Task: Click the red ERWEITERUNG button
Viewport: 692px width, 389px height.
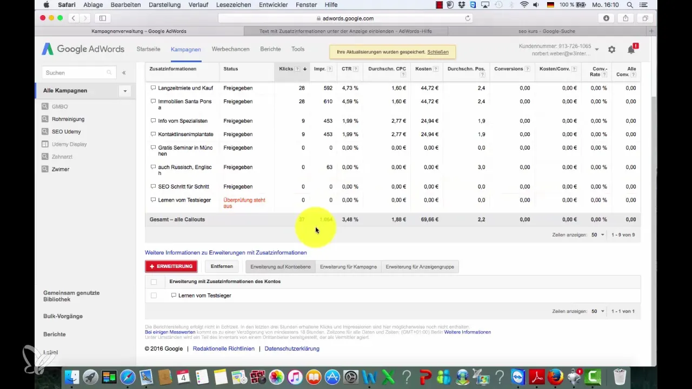Action: tap(171, 266)
